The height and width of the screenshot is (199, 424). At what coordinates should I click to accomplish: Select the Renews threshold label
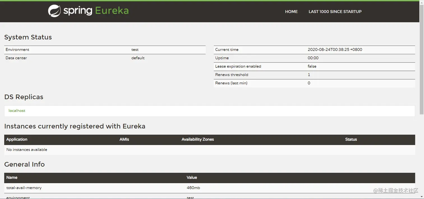(x=232, y=75)
